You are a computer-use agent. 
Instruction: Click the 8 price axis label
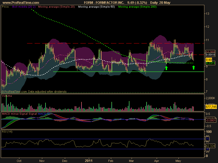click(x=207, y=79)
